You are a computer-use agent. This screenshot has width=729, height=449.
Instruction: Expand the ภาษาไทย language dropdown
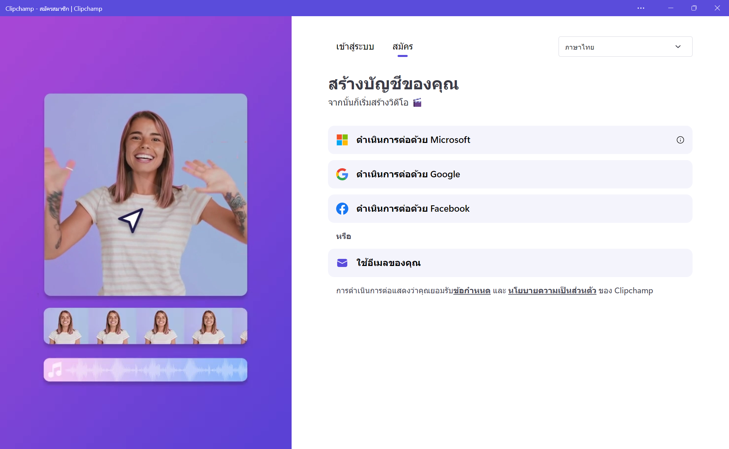(625, 47)
